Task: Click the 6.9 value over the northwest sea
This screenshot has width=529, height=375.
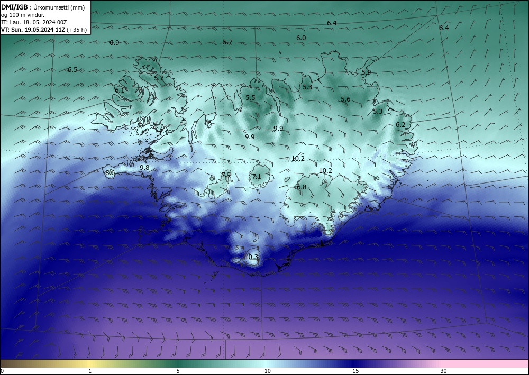Action: [114, 42]
